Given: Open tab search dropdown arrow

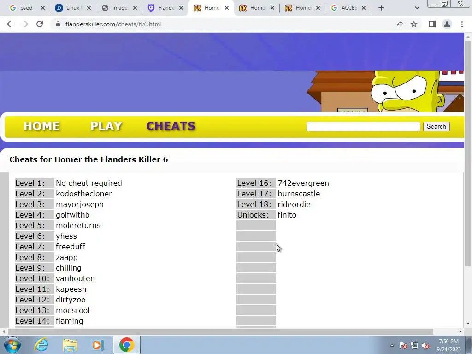Looking at the screenshot, I should tap(417, 8).
